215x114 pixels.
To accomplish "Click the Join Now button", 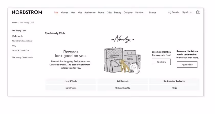I will [x=161, y=62].
